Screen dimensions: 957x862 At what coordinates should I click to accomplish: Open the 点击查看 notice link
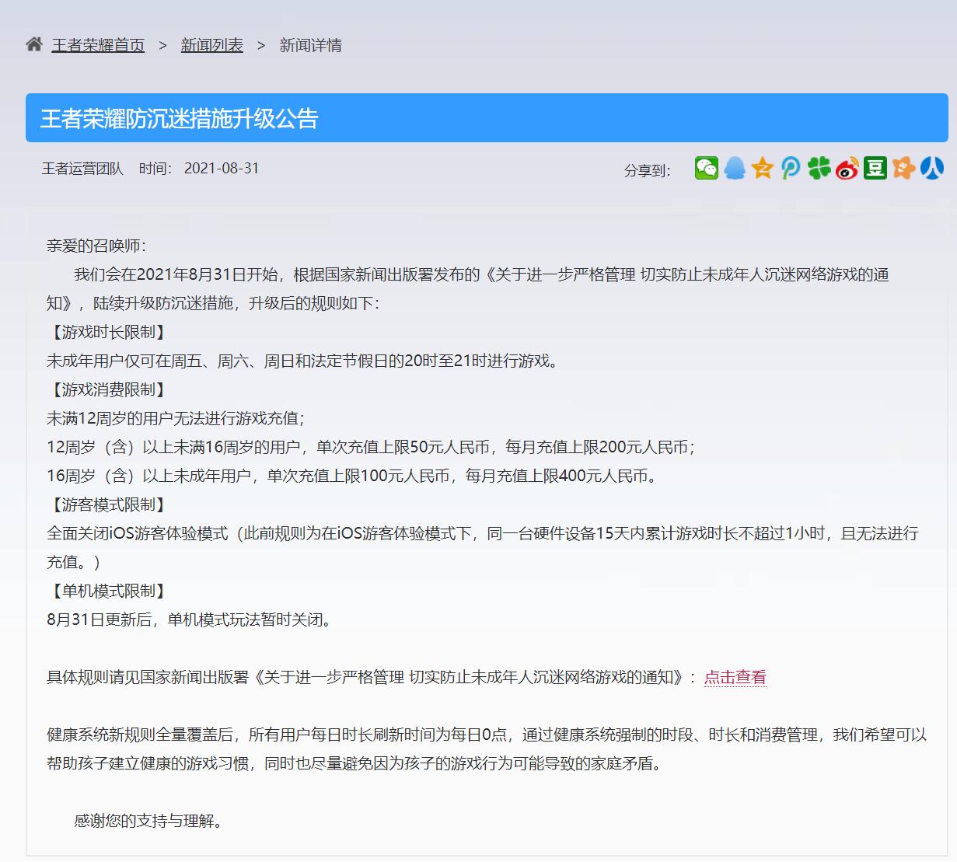point(734,677)
